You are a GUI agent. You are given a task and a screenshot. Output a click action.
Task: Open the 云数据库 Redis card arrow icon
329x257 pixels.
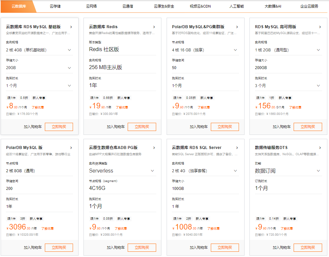[x=154, y=27]
